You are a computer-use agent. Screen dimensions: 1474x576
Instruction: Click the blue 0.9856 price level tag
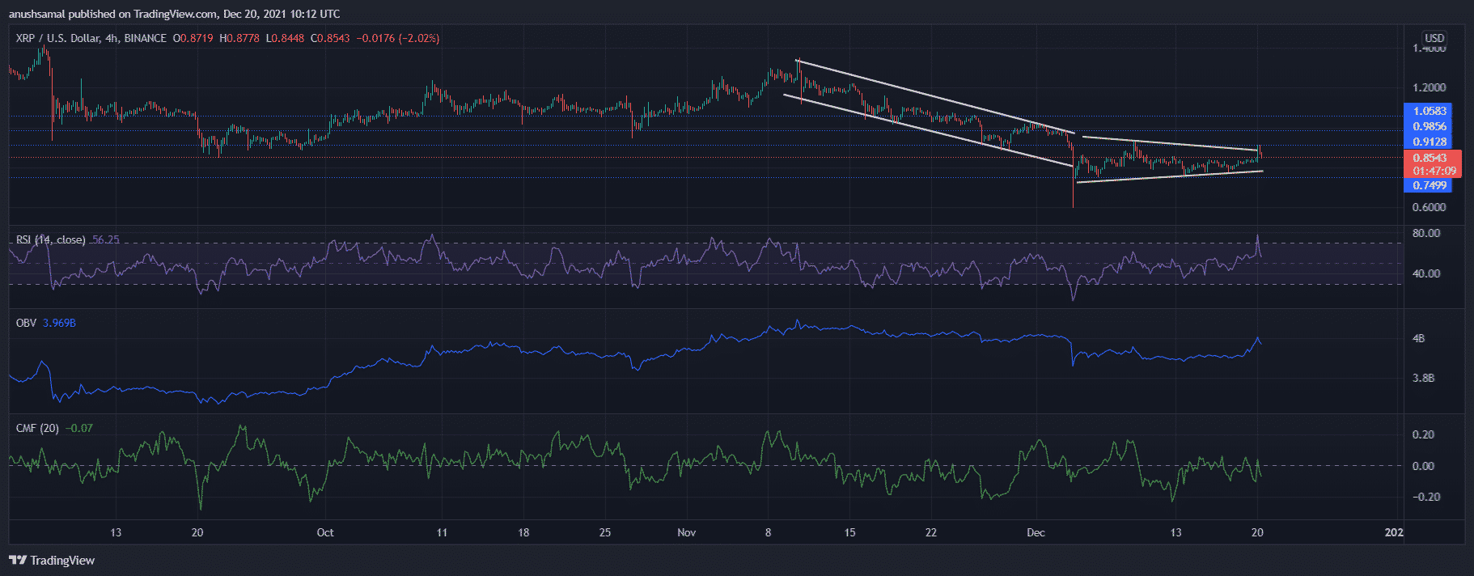pos(1429,126)
